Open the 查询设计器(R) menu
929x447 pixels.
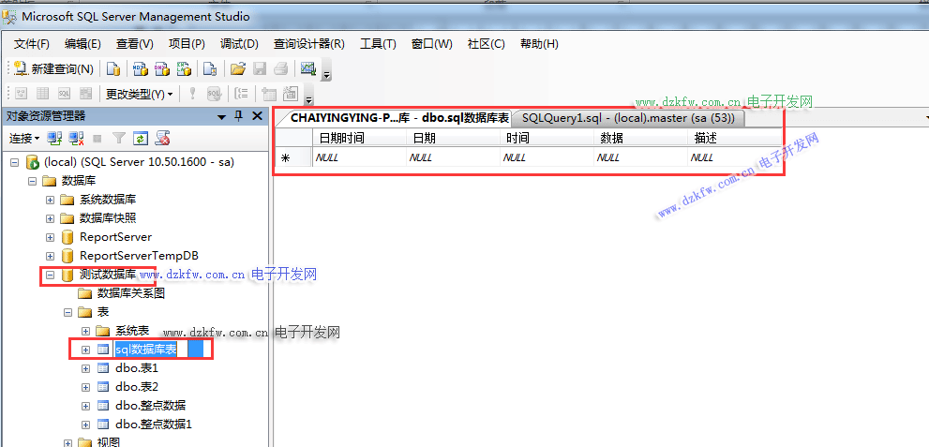(x=308, y=44)
